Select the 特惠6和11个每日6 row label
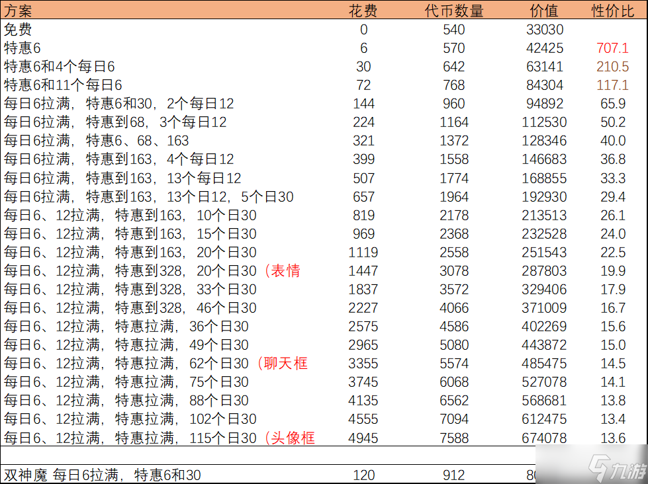This screenshot has height=484, width=648. pos(63,85)
